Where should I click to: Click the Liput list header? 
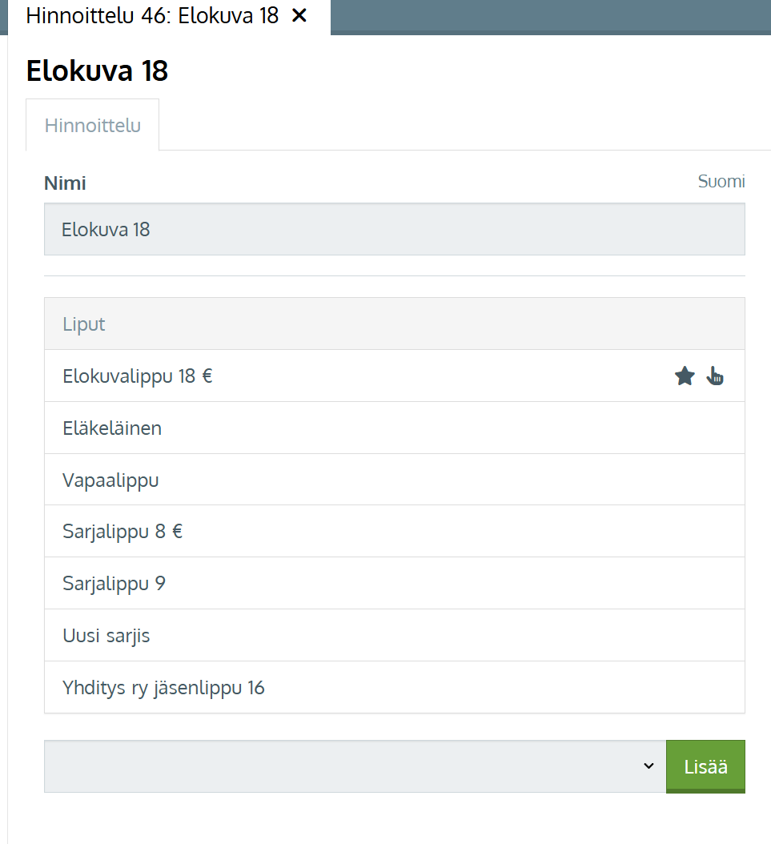click(84, 324)
